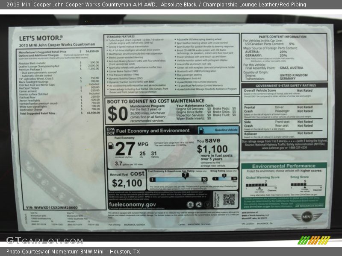Click the 'Overall Vehicle Score' label
The height and width of the screenshot is (256, 342).
[260, 90]
